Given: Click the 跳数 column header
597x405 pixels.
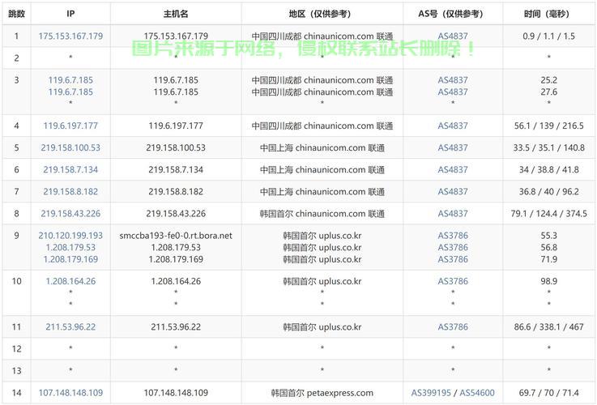Looking at the screenshot, I should (x=16, y=14).
